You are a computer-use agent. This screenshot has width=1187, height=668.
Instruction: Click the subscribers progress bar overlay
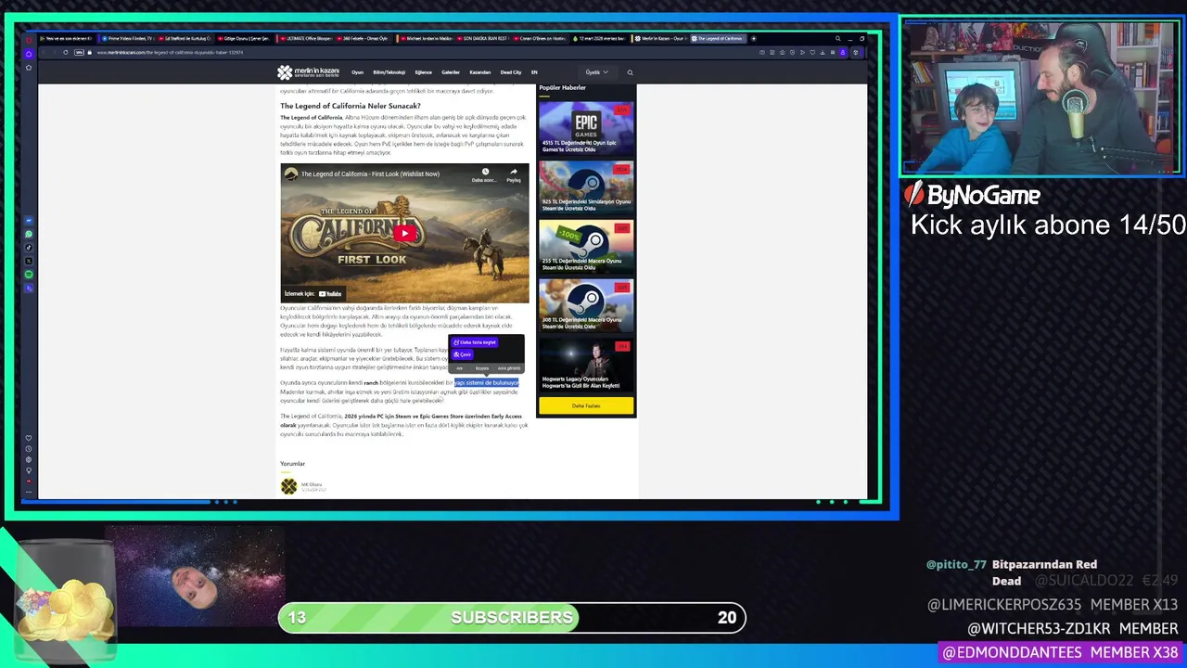(x=512, y=618)
